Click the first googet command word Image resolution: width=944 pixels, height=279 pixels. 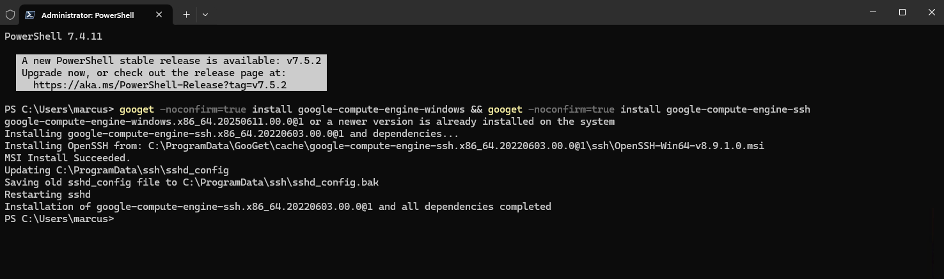pyautogui.click(x=136, y=109)
